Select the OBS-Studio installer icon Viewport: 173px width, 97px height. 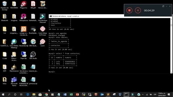(33, 43)
